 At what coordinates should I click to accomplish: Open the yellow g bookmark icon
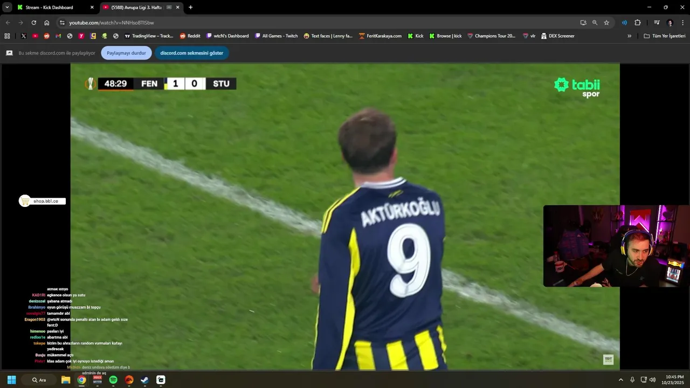[93, 36]
